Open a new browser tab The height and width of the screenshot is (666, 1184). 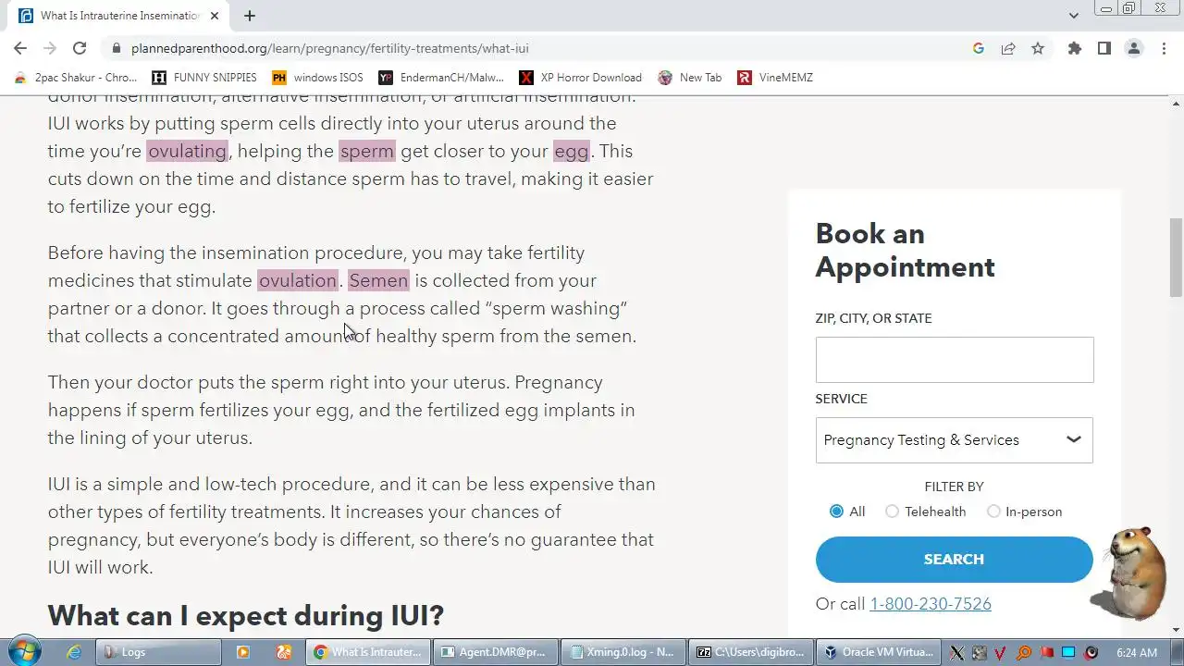coord(250,16)
